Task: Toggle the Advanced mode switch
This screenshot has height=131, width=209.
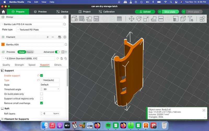Action: (57, 52)
